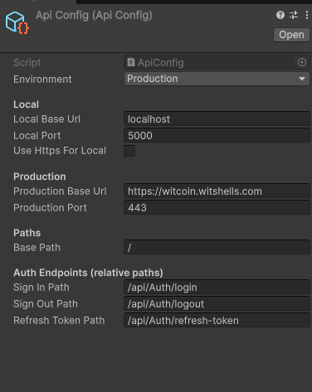The image size is (312, 392).
Task: Click the Base Path input field
Action: click(217, 248)
